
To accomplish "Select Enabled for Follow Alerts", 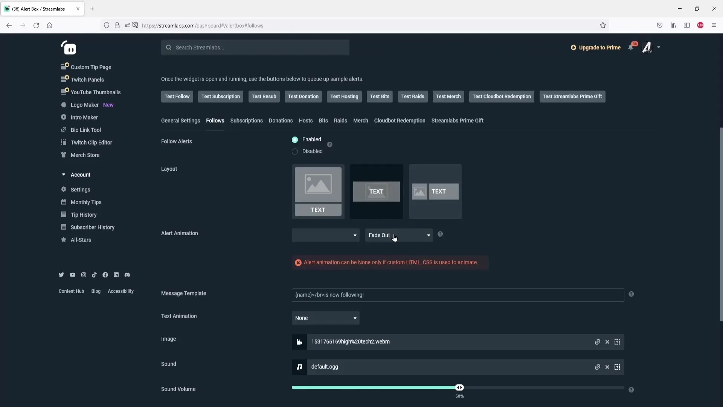I will (x=295, y=139).
